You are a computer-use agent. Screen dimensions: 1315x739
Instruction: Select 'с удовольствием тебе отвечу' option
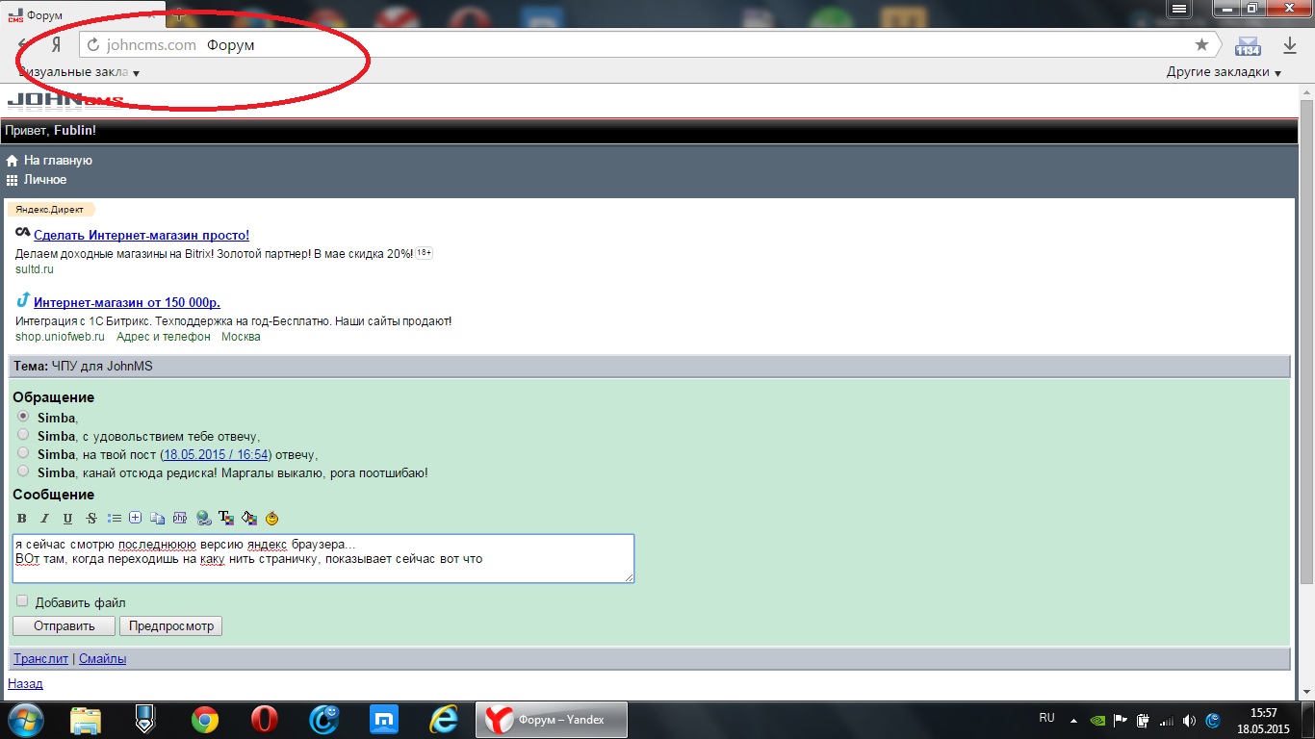(x=23, y=435)
